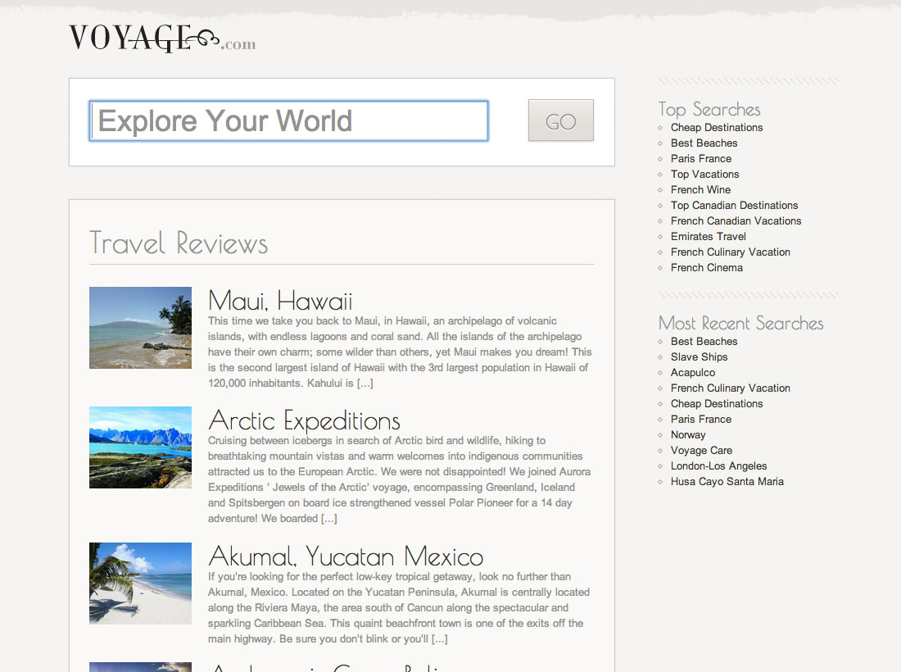901x672 pixels.
Task: Open the Arctic Expeditions thumbnail image
Action: pyautogui.click(x=140, y=447)
